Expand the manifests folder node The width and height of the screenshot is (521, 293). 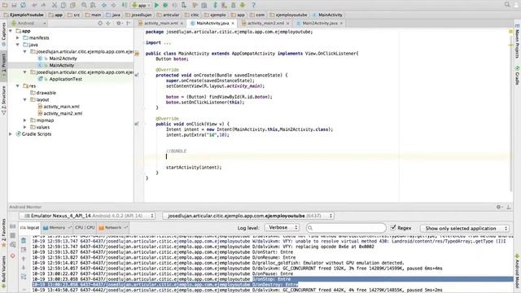(18, 38)
